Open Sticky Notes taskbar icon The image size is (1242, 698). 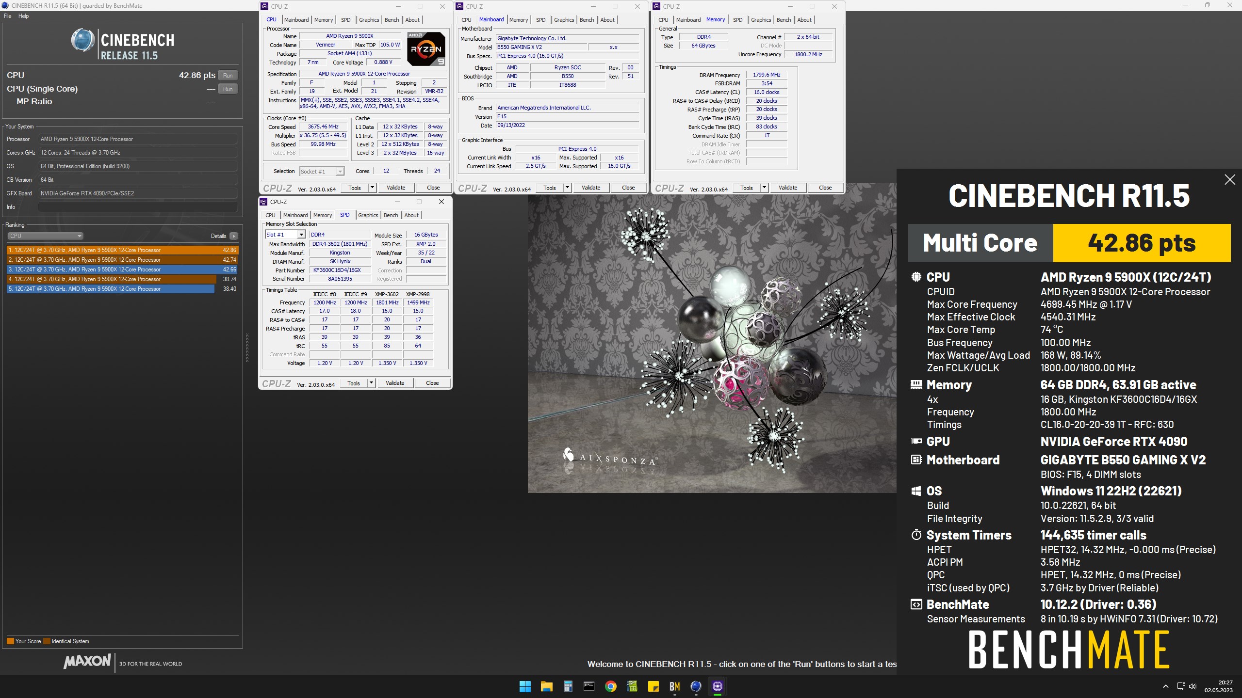coord(653,686)
